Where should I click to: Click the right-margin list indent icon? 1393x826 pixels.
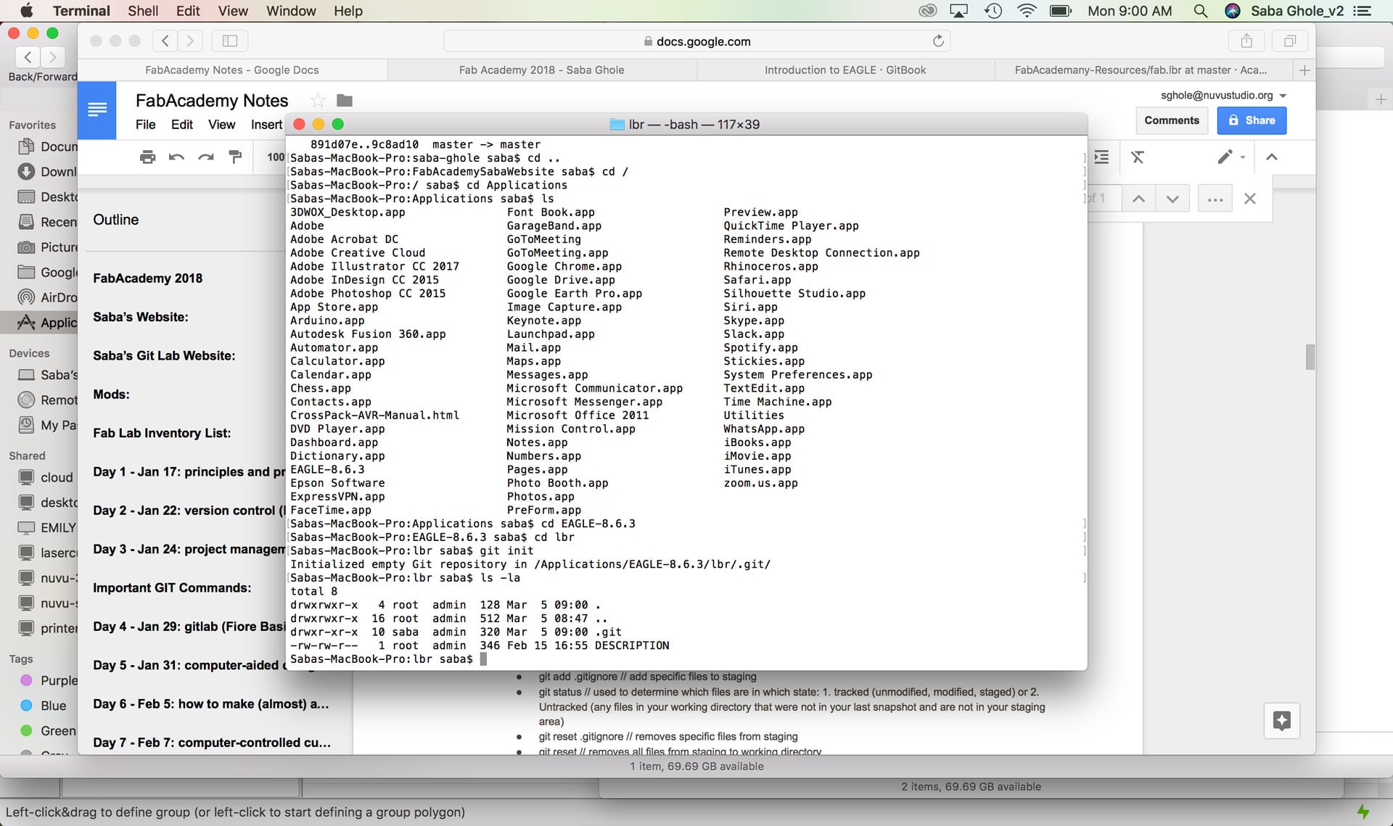[1101, 157]
